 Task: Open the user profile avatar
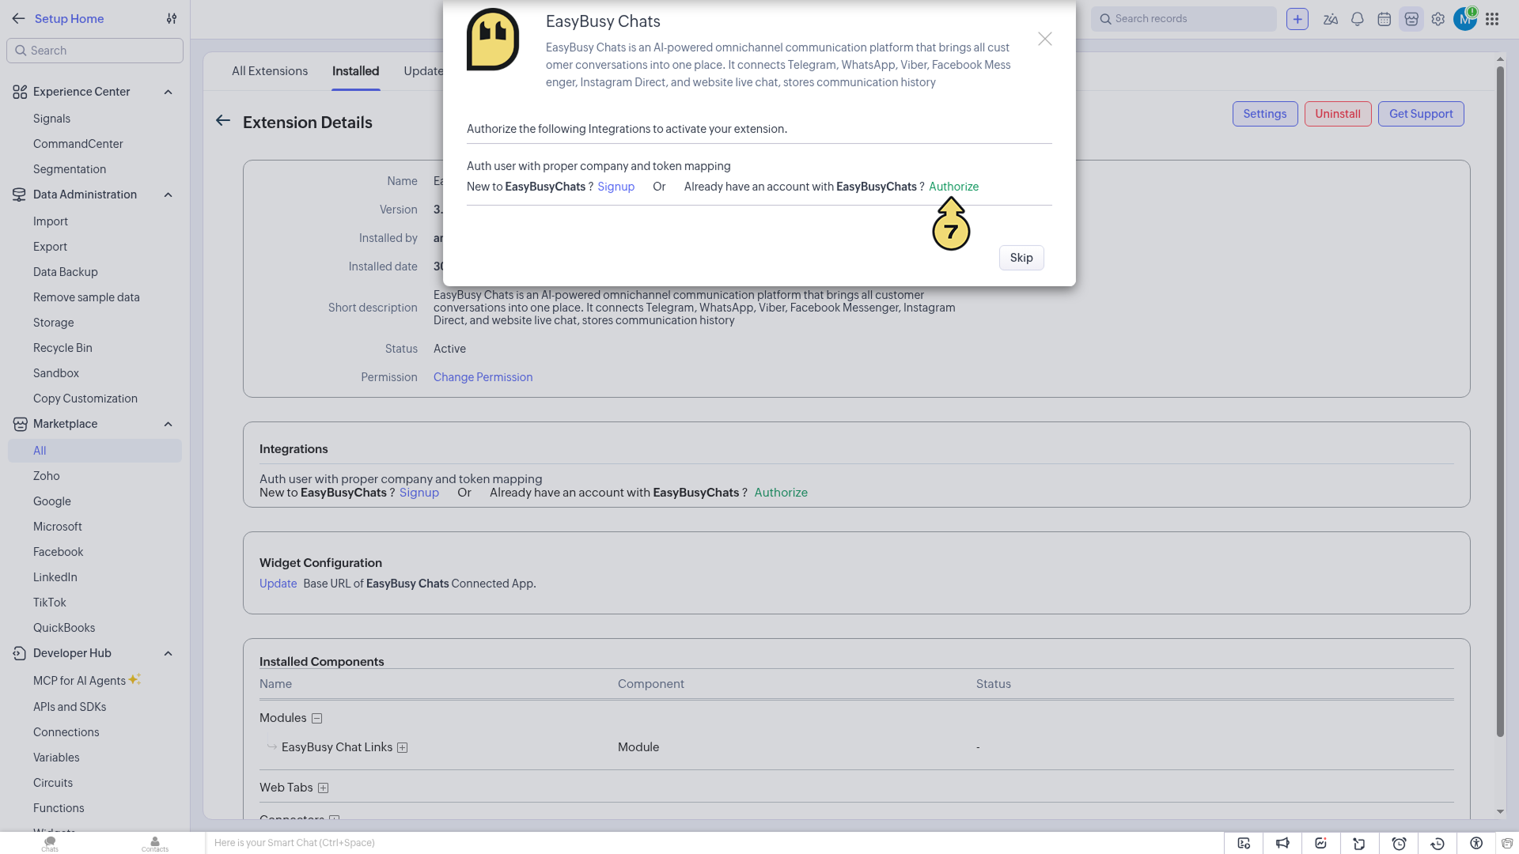click(1465, 19)
